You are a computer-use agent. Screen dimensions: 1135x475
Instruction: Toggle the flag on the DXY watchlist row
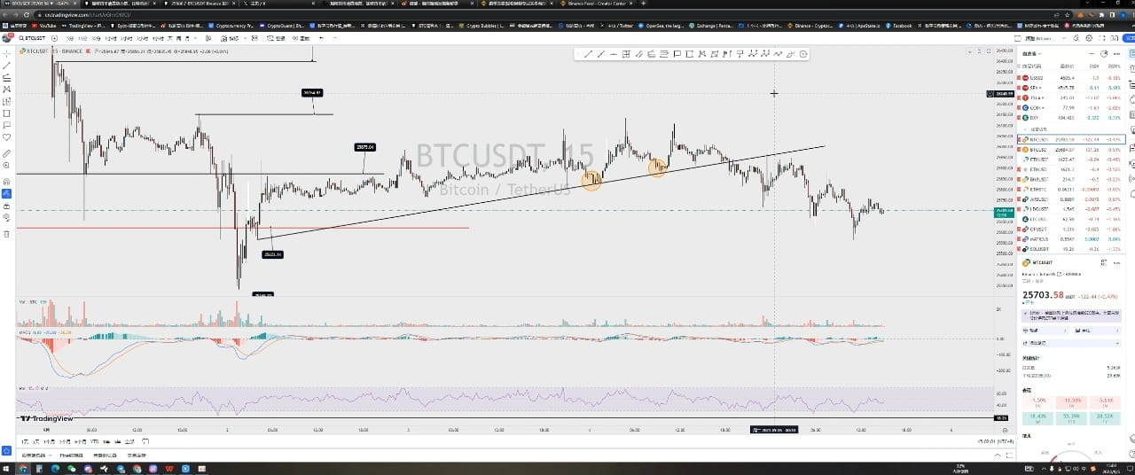pos(1020,117)
